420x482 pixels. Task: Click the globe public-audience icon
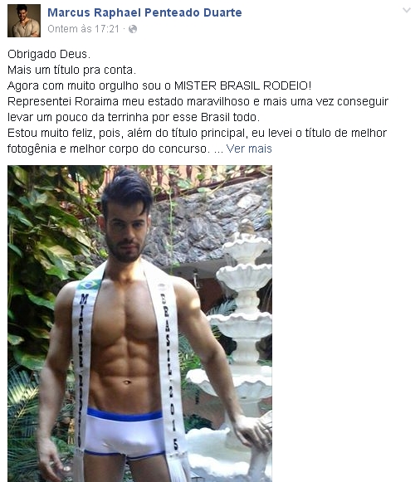pyautogui.click(x=133, y=29)
